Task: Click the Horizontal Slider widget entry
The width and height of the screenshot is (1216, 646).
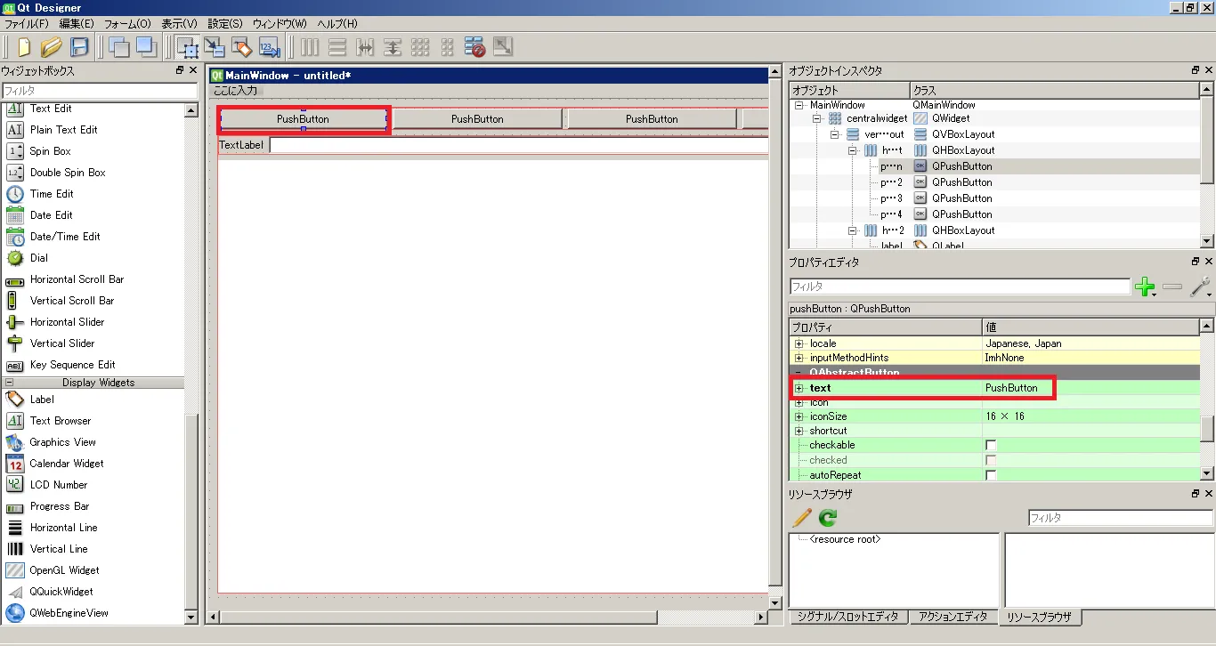Action: pyautogui.click(x=67, y=322)
